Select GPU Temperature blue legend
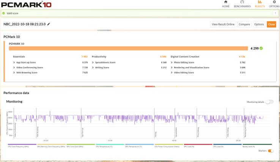 pos(139,146)
